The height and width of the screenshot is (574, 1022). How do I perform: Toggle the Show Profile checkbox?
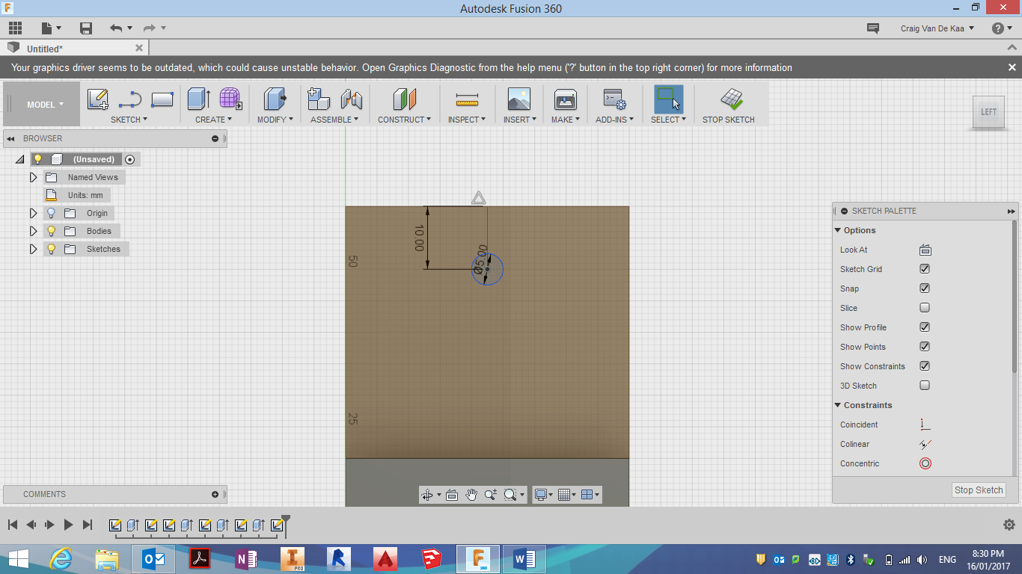(x=925, y=327)
